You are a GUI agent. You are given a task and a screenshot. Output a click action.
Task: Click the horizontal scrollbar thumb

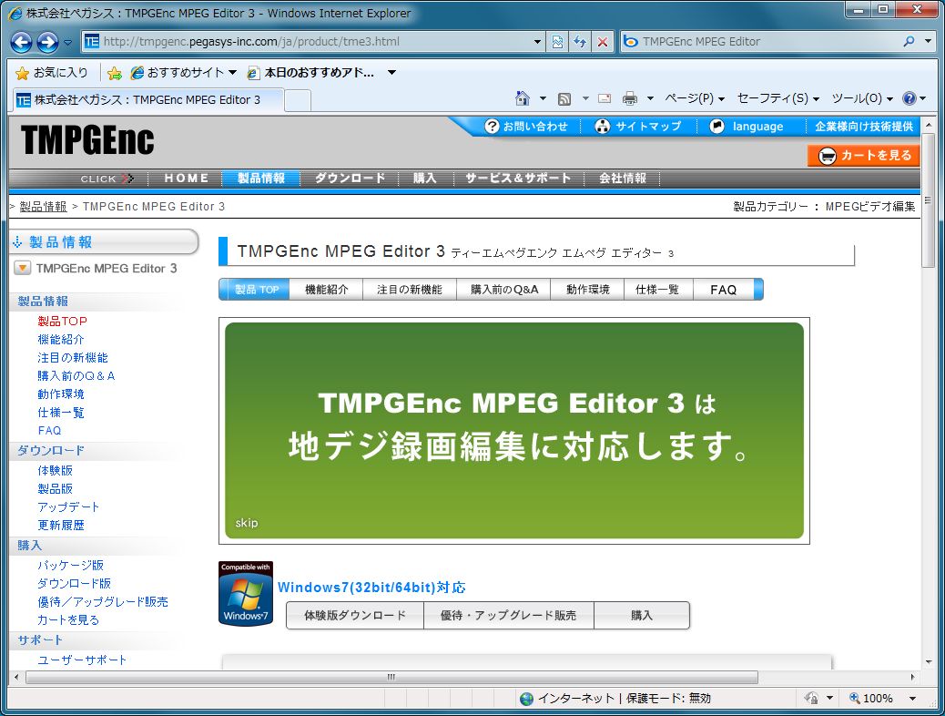pyautogui.click(x=391, y=678)
